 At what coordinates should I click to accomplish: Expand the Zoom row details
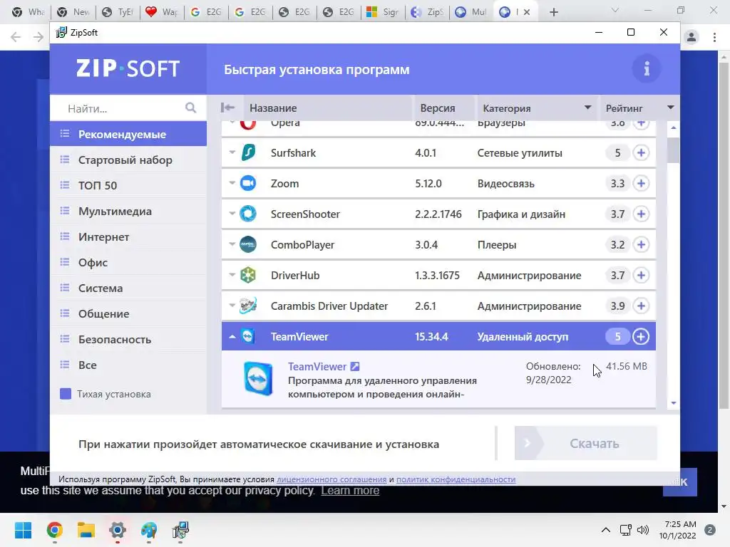[232, 183]
